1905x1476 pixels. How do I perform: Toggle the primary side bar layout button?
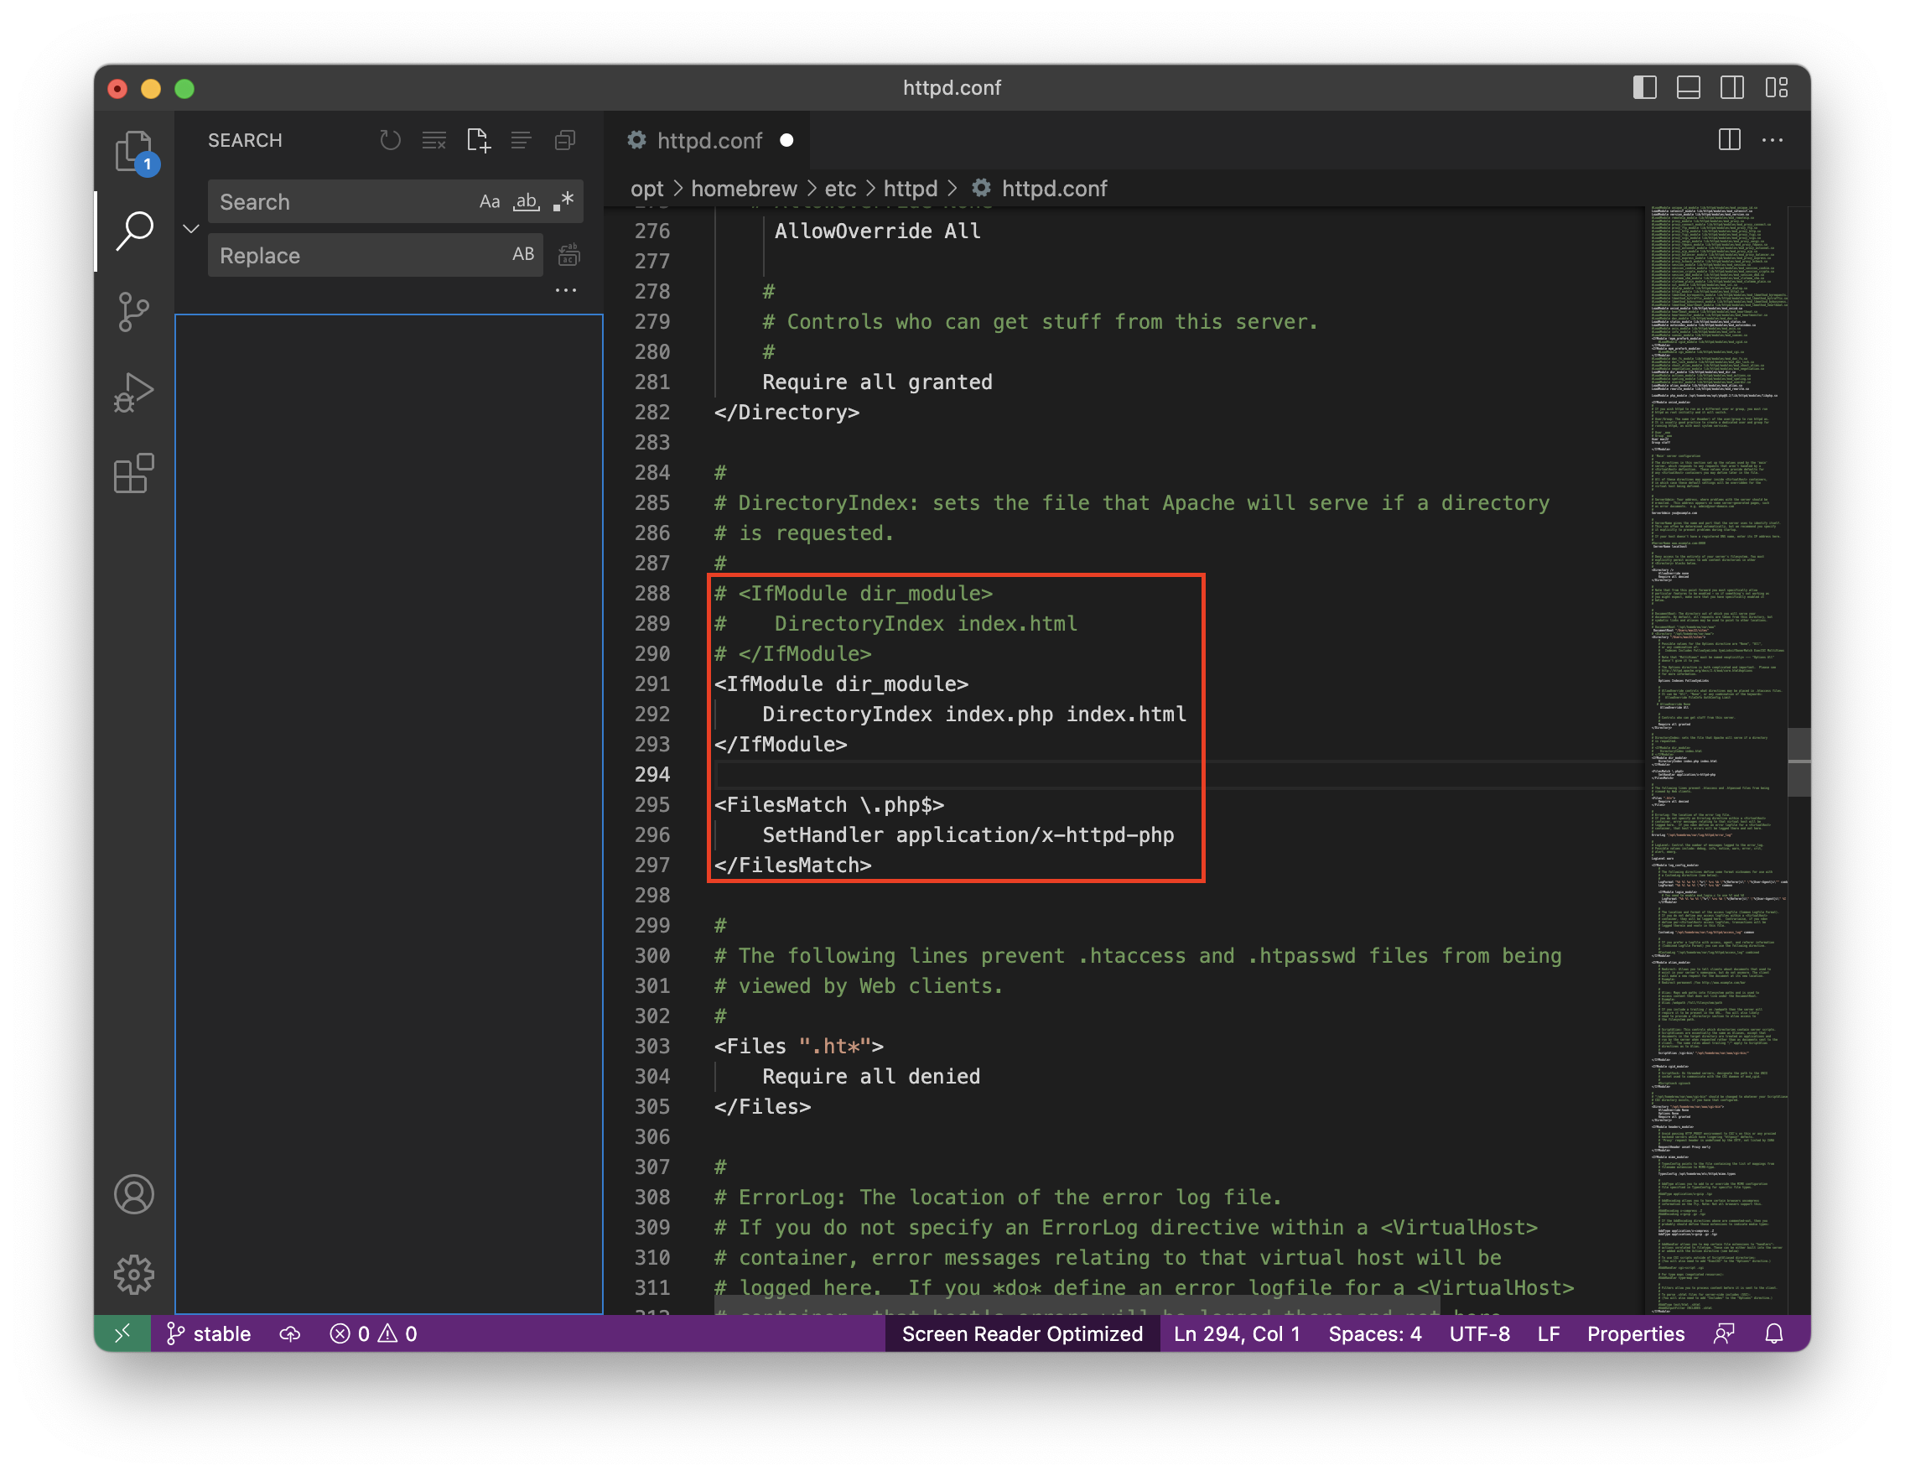click(1644, 87)
